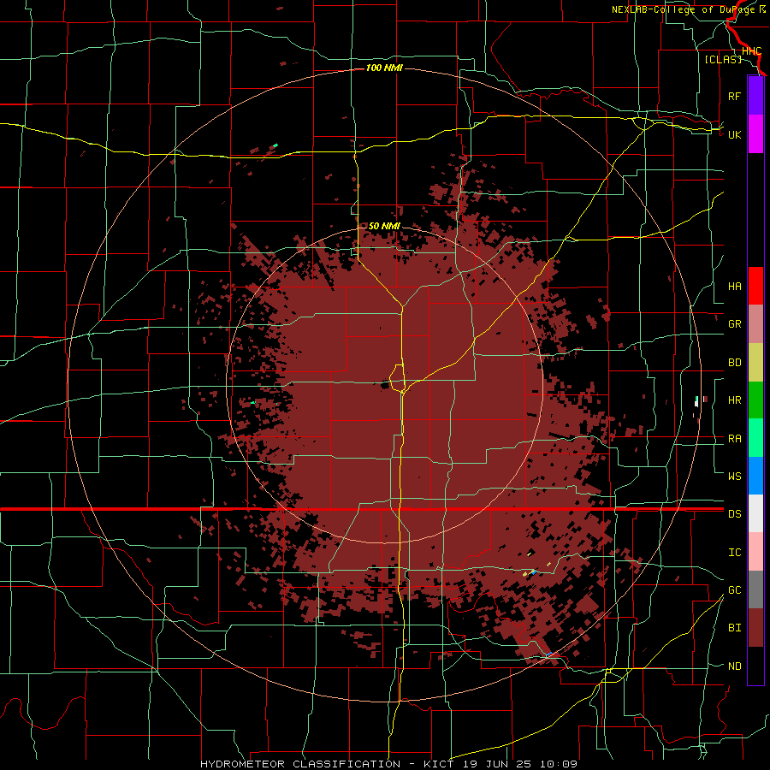Select the BD yellow legend block
This screenshot has width=770, height=770.
tap(755, 363)
